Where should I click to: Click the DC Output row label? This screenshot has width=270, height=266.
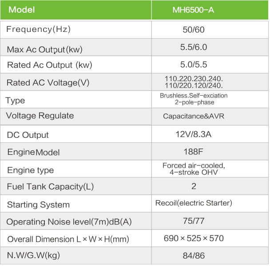point(28,135)
